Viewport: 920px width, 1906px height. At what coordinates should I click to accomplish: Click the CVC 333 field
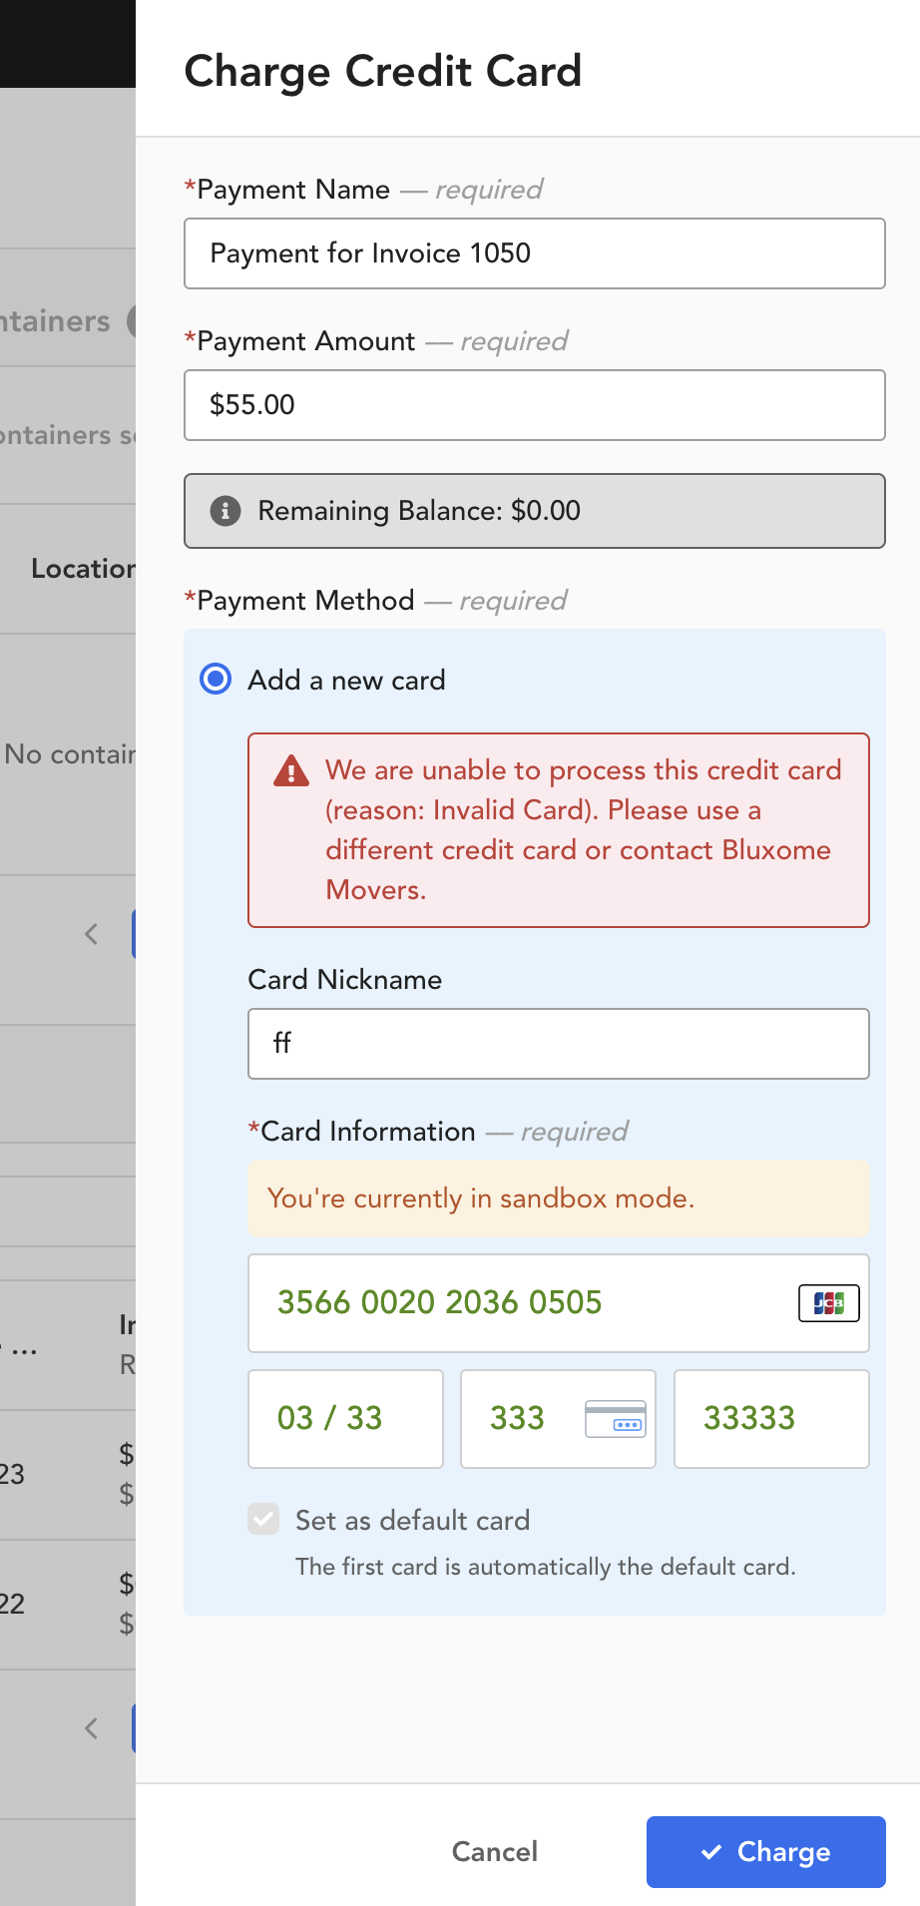pyautogui.click(x=558, y=1419)
